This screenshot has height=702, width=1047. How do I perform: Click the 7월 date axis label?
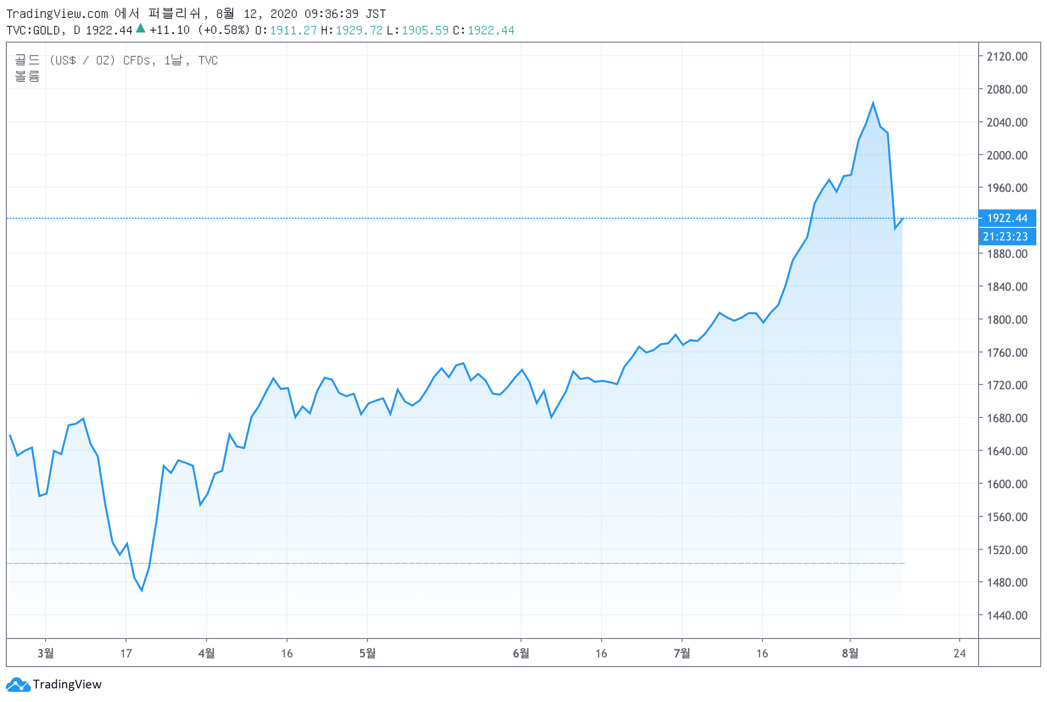coord(682,654)
